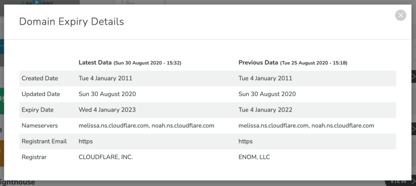Image resolution: width=416 pixels, height=186 pixels.
Task: Click the "Updated Date" row label
Action: pyautogui.click(x=41, y=94)
